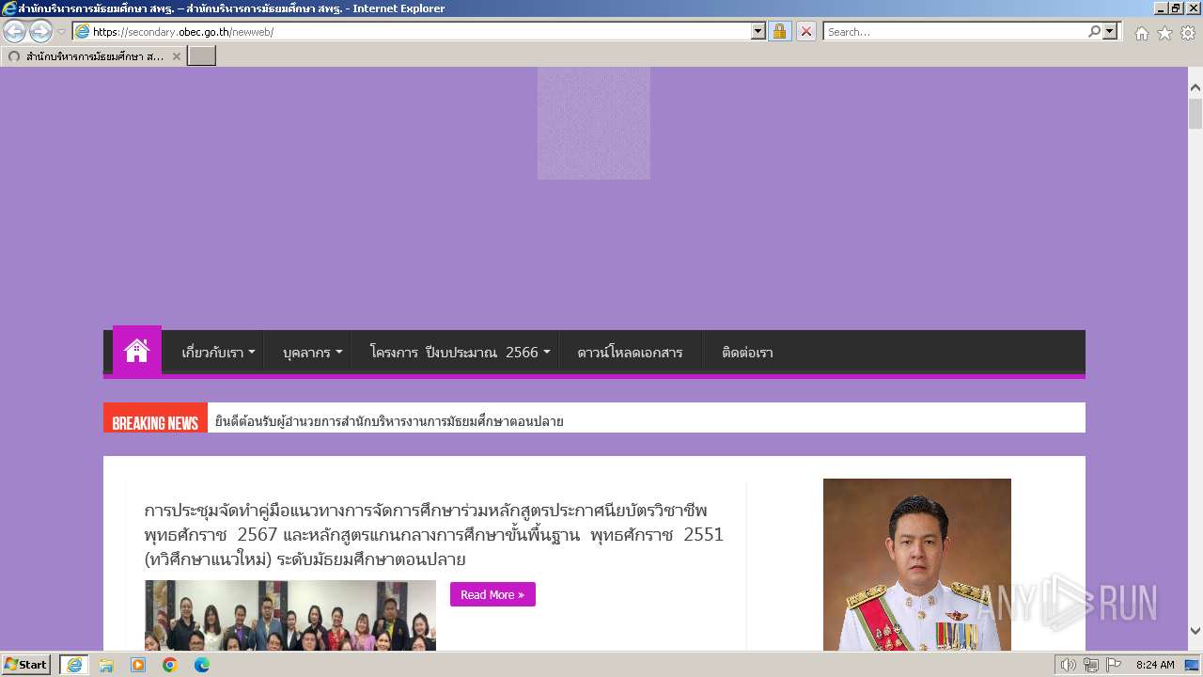The width and height of the screenshot is (1203, 677).
Task: Close the current browser tab
Action: point(176,56)
